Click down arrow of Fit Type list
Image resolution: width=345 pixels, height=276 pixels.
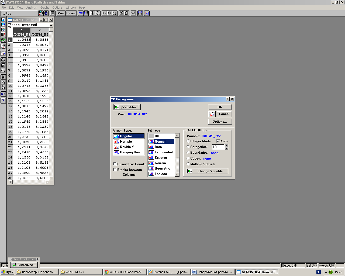(x=177, y=174)
